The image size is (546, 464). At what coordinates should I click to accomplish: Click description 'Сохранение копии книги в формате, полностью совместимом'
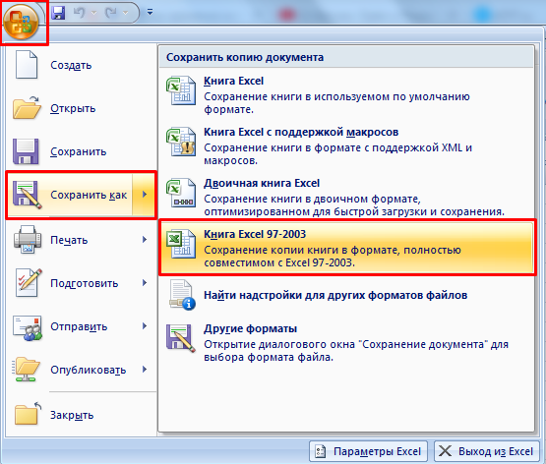coord(333,256)
